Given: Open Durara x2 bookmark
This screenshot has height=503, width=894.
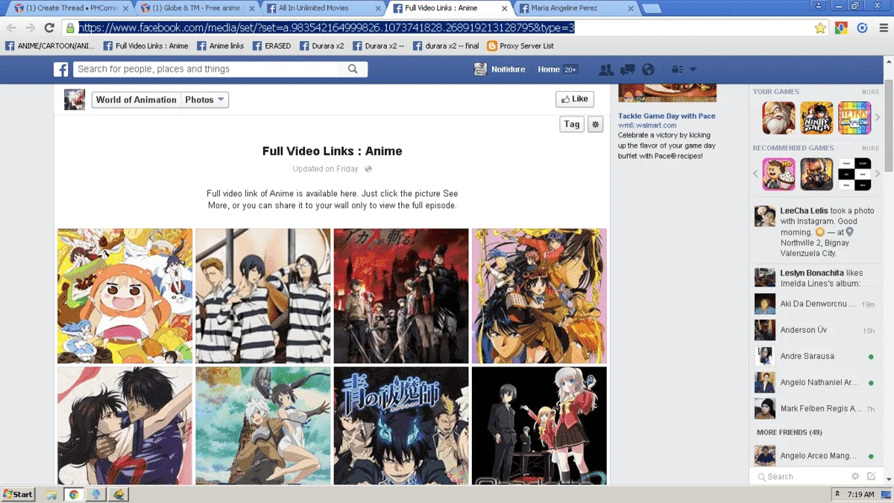Looking at the screenshot, I should 322,46.
